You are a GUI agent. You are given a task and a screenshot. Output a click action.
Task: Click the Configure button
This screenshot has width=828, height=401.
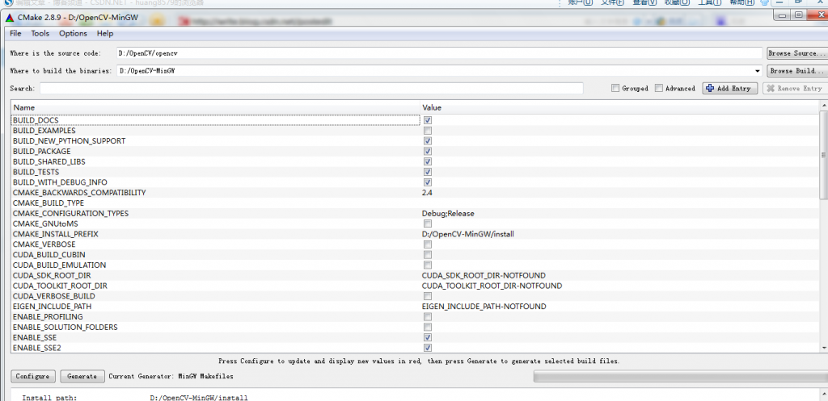tap(32, 376)
